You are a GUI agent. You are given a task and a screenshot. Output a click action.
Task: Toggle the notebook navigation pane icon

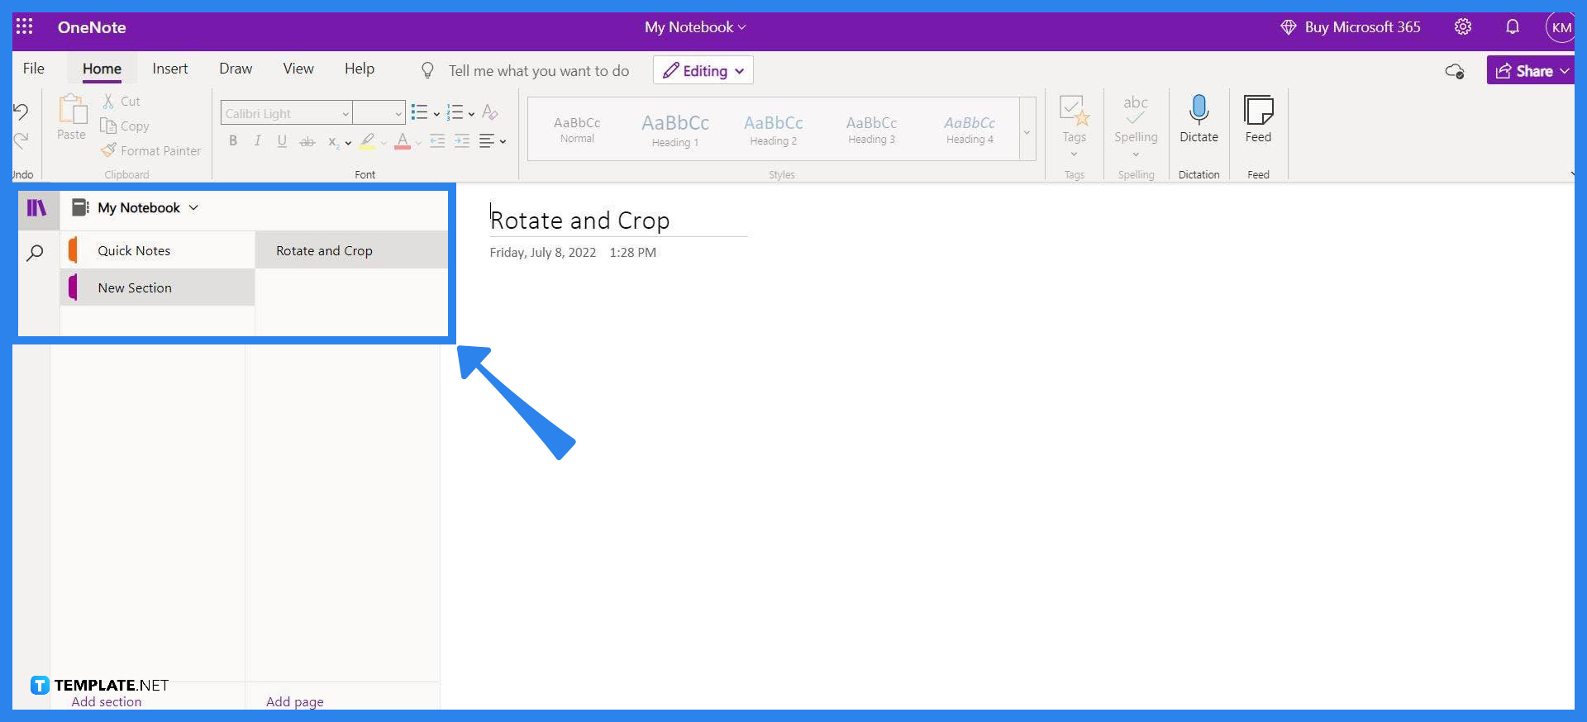[37, 208]
